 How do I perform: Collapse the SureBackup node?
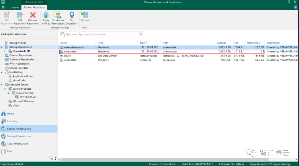(2, 72)
